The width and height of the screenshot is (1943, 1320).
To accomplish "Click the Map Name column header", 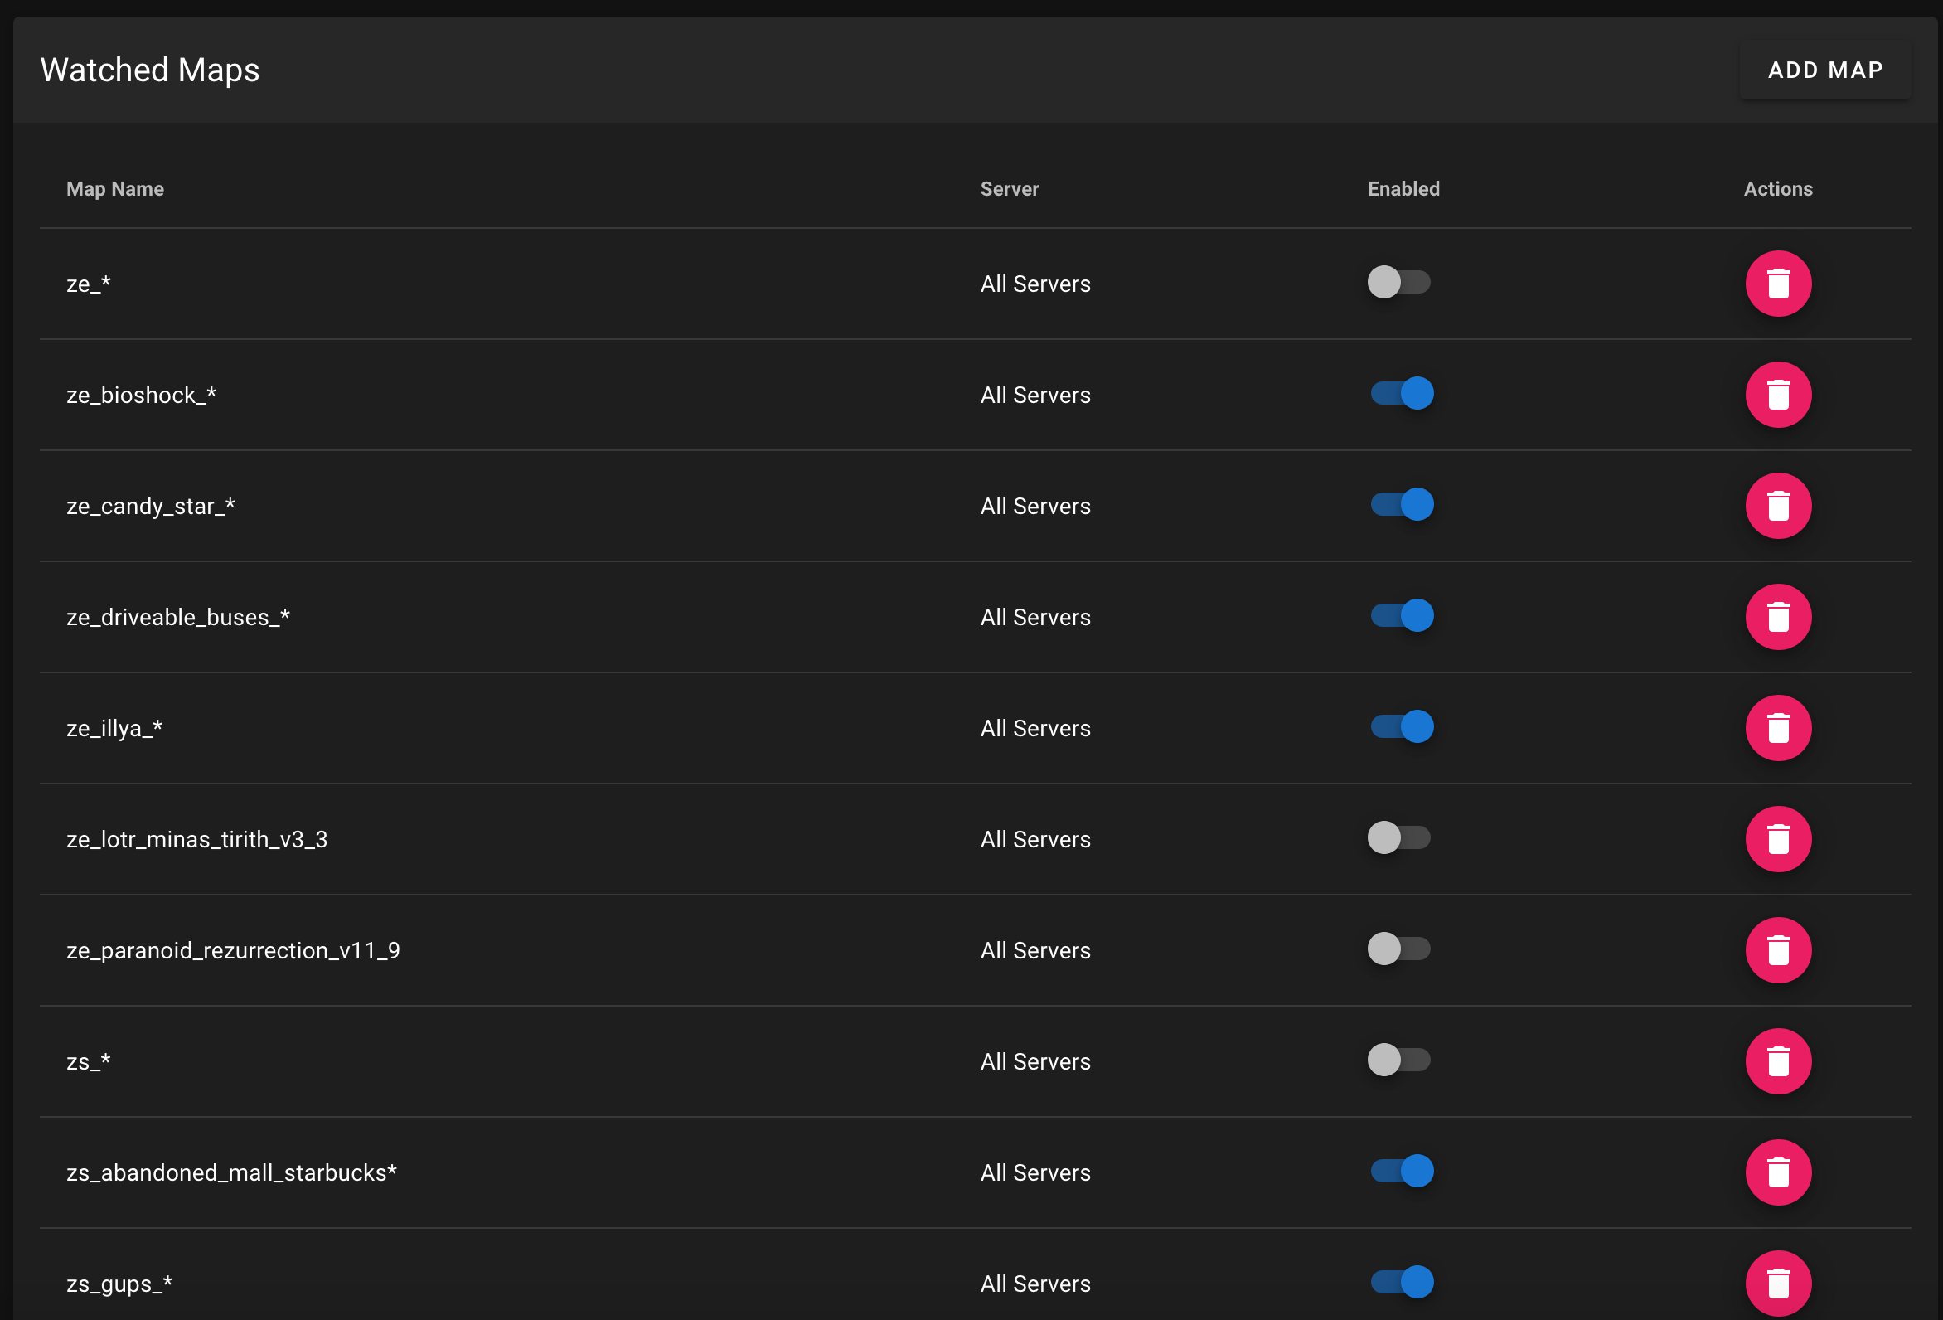I will [x=115, y=189].
